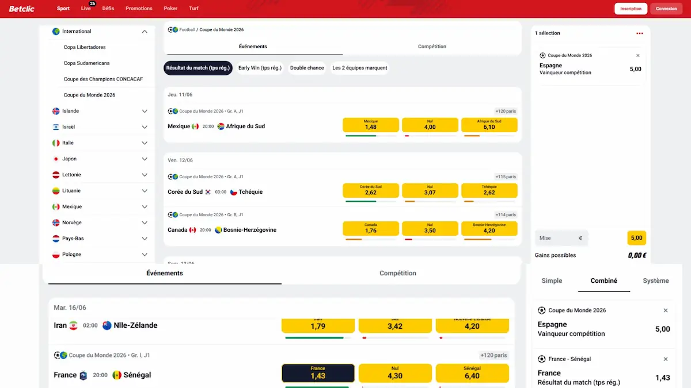Open the Live section with the 26 badge
This screenshot has height=388, width=691.
[86, 8]
